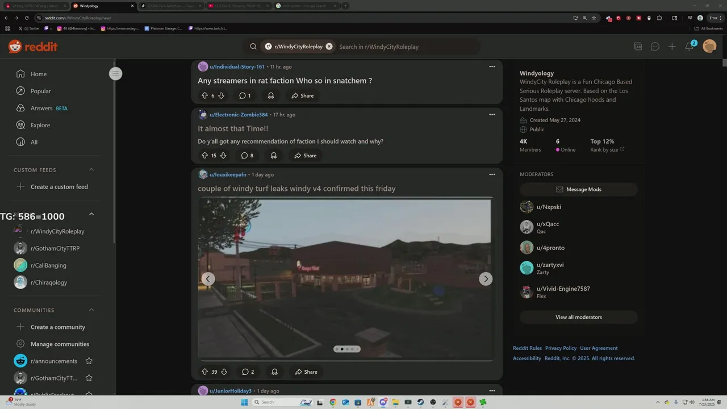This screenshot has height=409, width=727.
Task: Upvote the windy turf leaks post
Action: click(205, 372)
